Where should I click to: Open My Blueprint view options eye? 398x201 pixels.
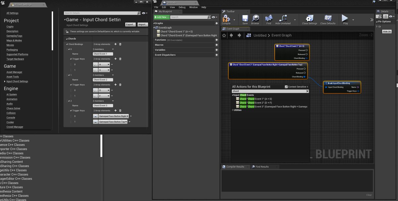(215, 17)
